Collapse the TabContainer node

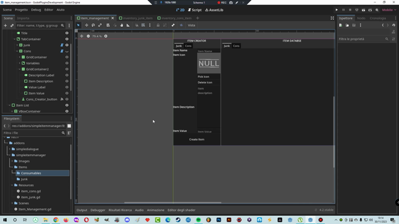click(14, 39)
